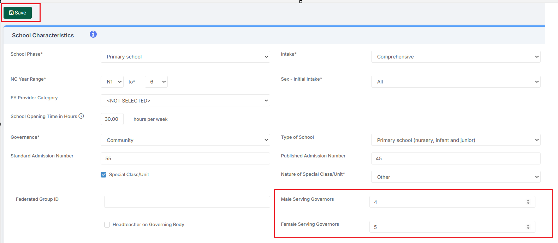Uncheck the Special Class/Unit checkbox
Viewport: 558px width, 243px height.
coord(103,175)
